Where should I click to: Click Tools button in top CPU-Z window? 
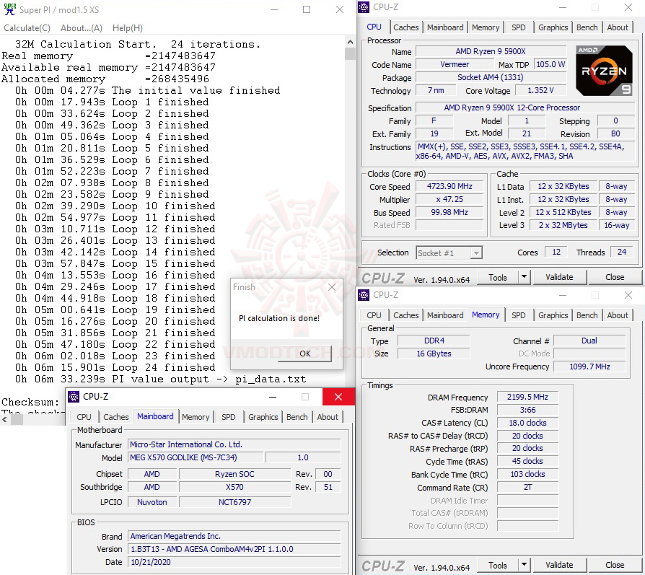(497, 277)
